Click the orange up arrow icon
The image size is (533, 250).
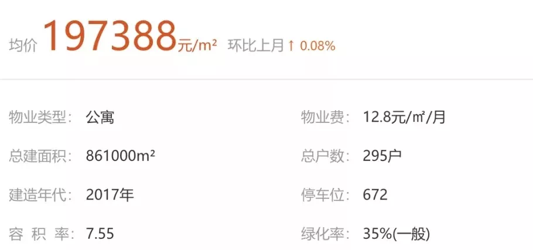291,46
